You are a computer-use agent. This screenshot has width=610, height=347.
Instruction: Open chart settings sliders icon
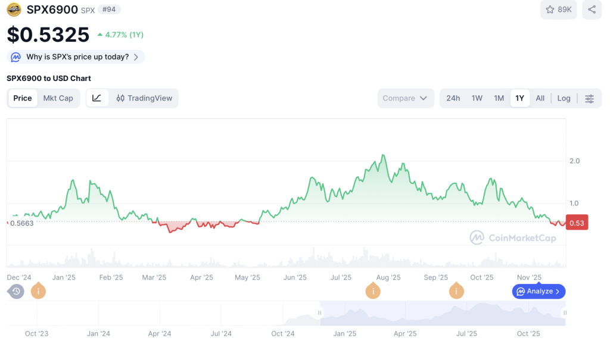click(589, 98)
